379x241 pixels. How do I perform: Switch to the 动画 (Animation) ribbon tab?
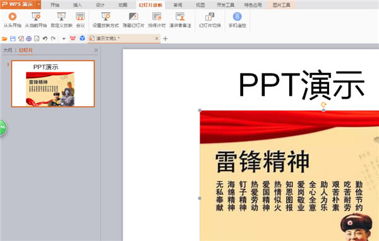[x=123, y=5]
